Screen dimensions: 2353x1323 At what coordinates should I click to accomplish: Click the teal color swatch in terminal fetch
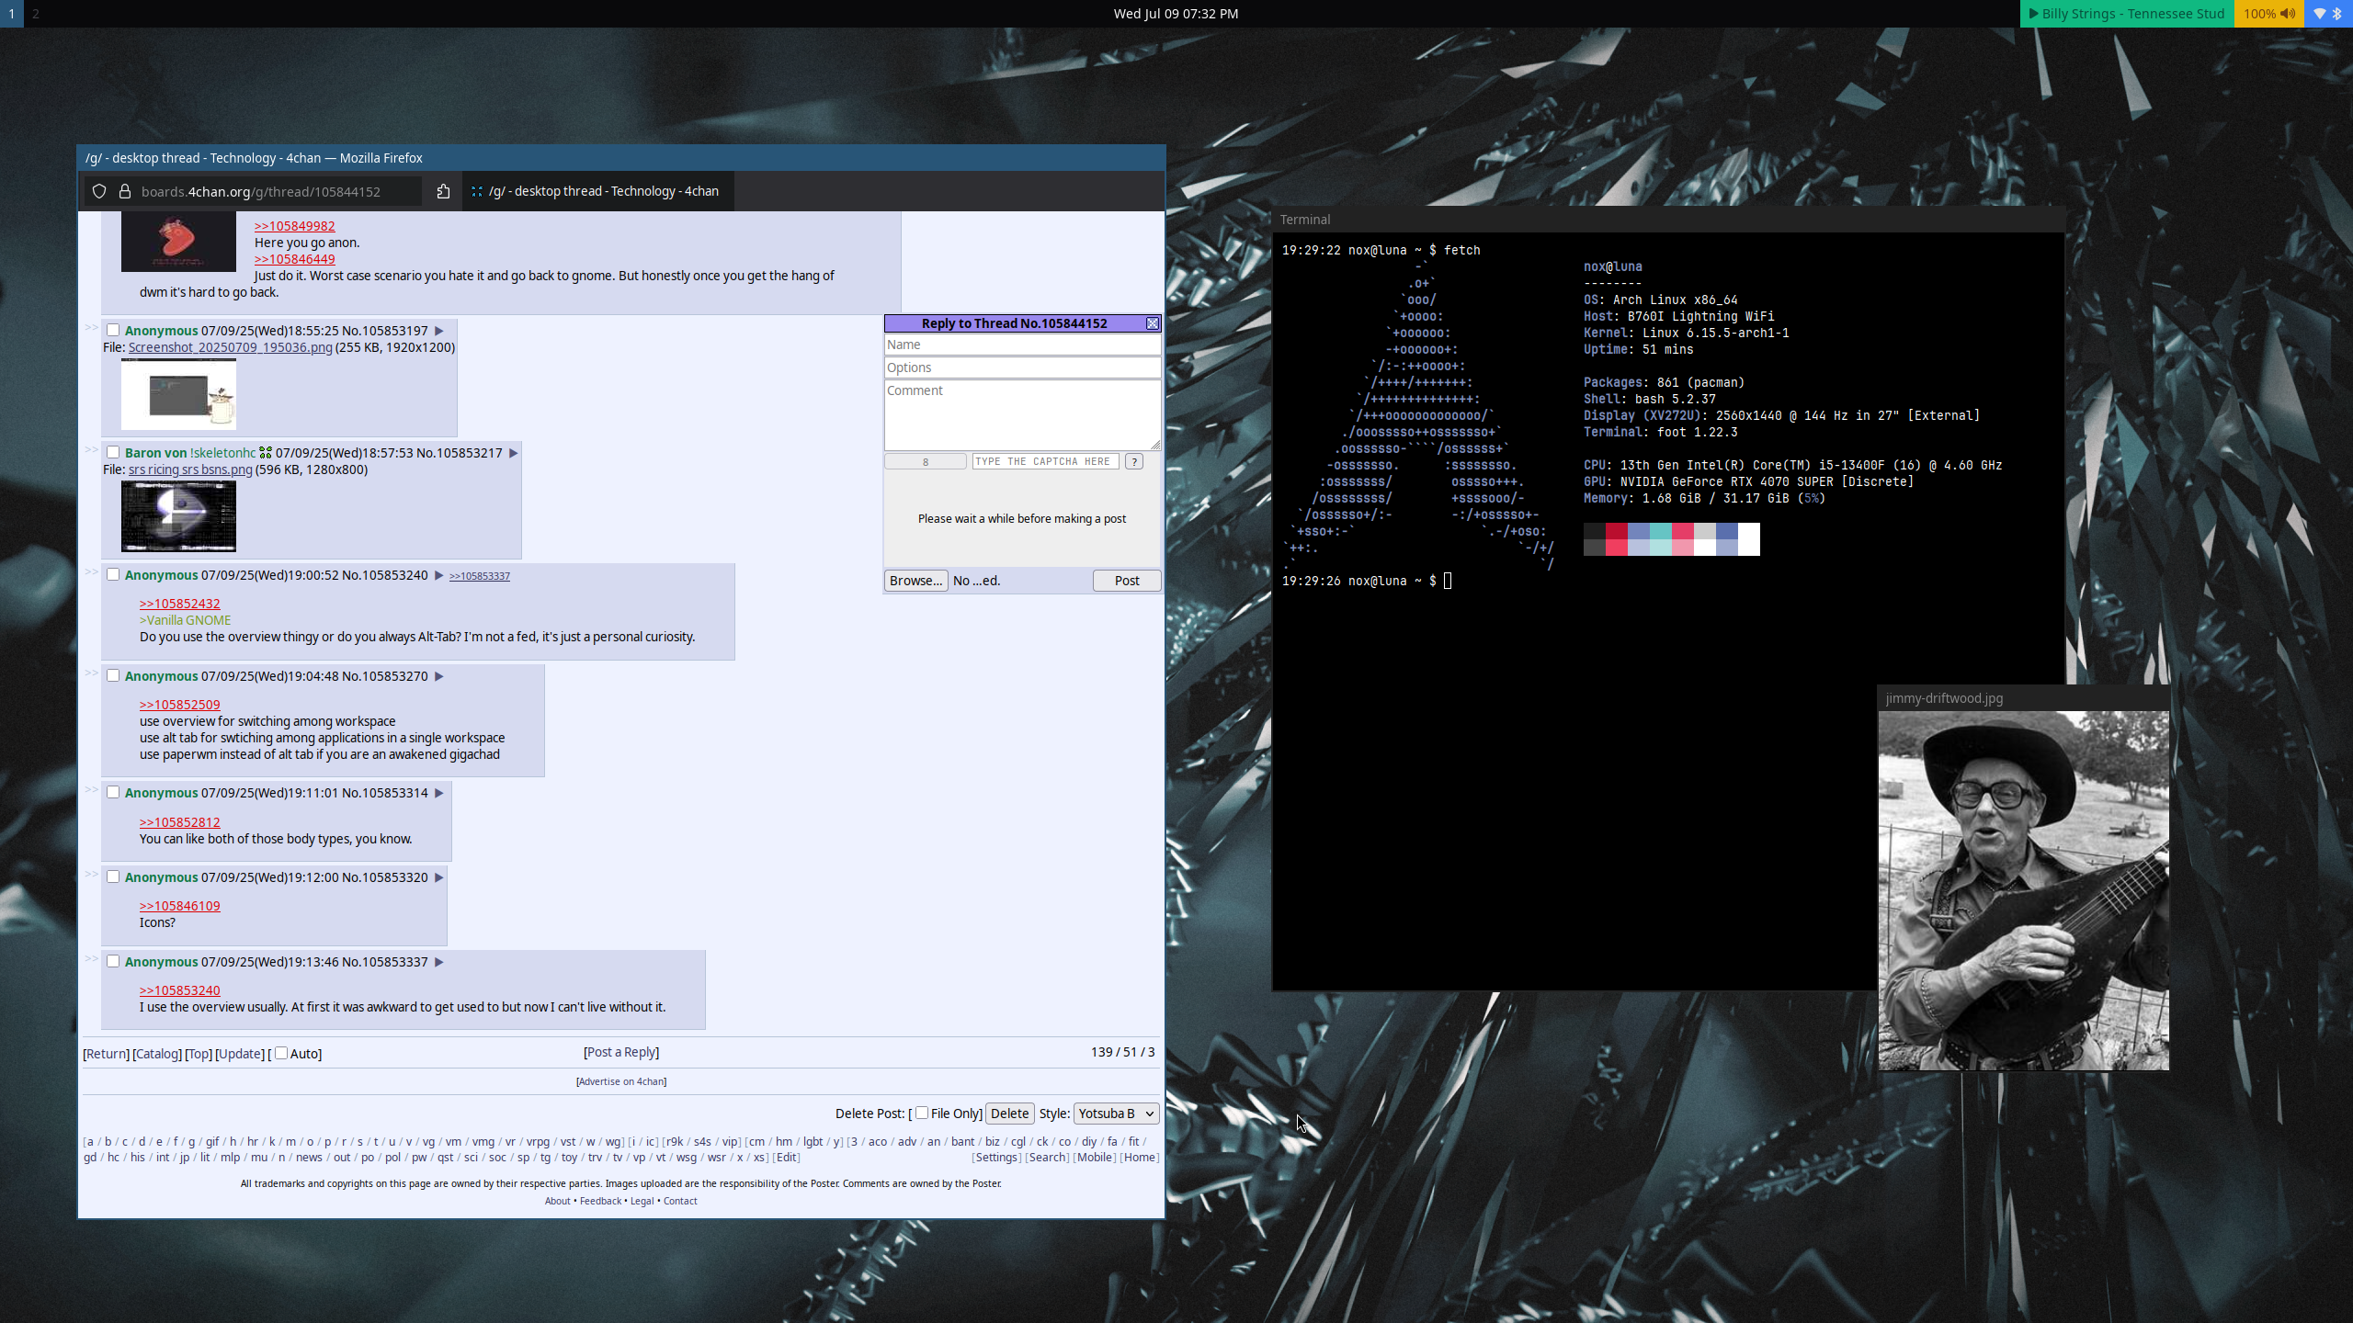1661,531
